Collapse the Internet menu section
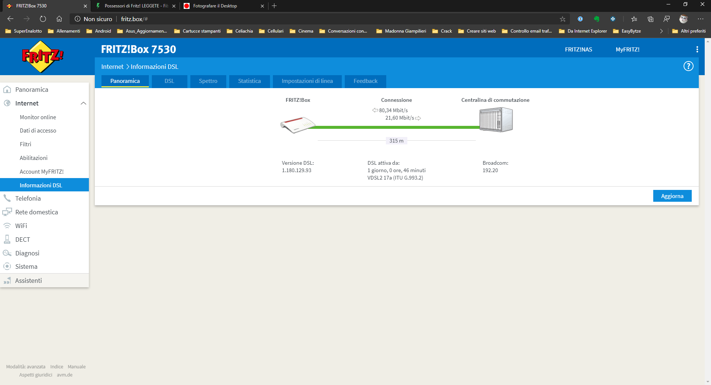The image size is (711, 385). pos(83,103)
